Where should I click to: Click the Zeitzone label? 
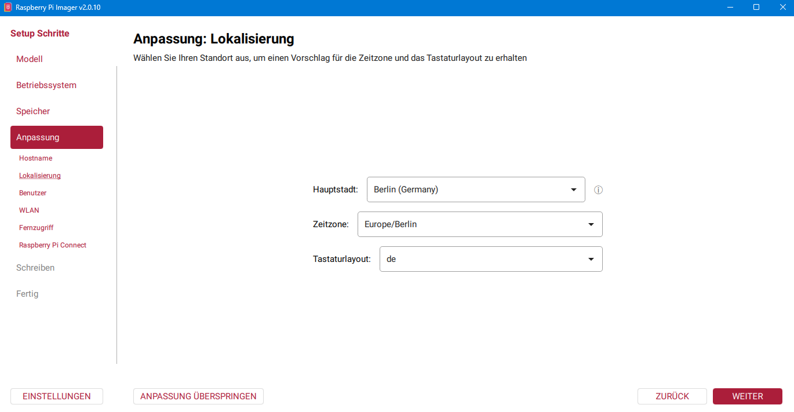point(331,224)
